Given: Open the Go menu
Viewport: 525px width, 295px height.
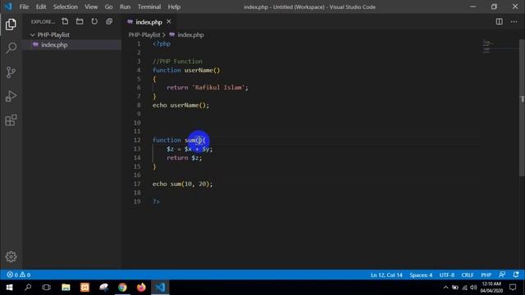Looking at the screenshot, I should (x=108, y=7).
